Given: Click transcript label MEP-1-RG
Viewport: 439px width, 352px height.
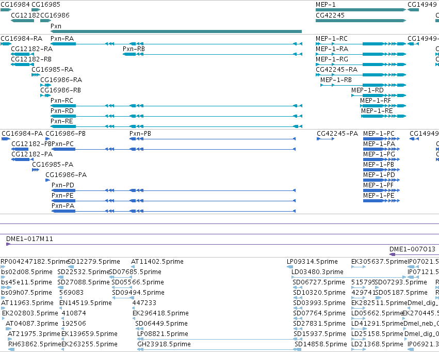Looking at the screenshot, I should tap(332, 59).
